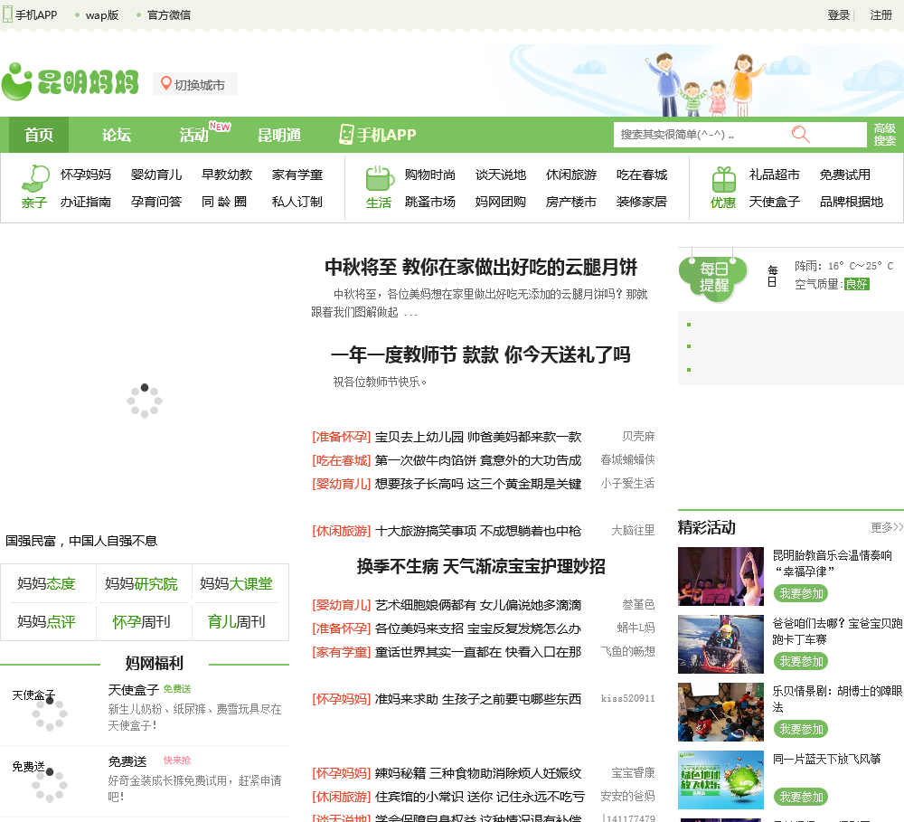Click the 每日提醒 green badge
904x822 pixels.
click(x=713, y=278)
